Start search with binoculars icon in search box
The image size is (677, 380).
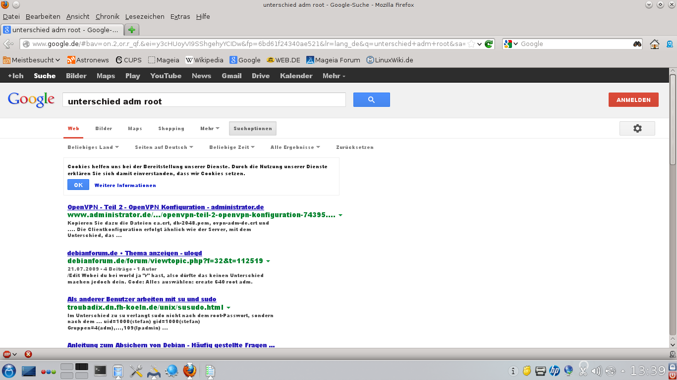coord(637,44)
